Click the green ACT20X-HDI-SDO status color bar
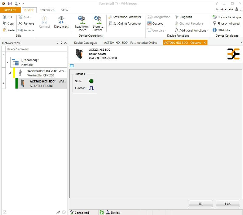This screenshot has height=215, width=243. (x=16, y=83)
